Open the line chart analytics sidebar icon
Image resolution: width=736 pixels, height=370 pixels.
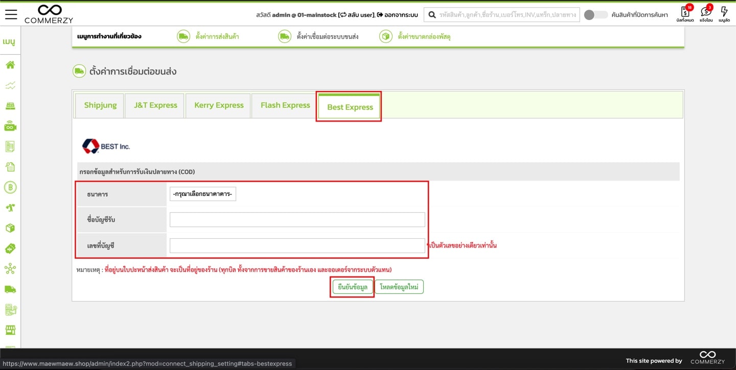10,85
